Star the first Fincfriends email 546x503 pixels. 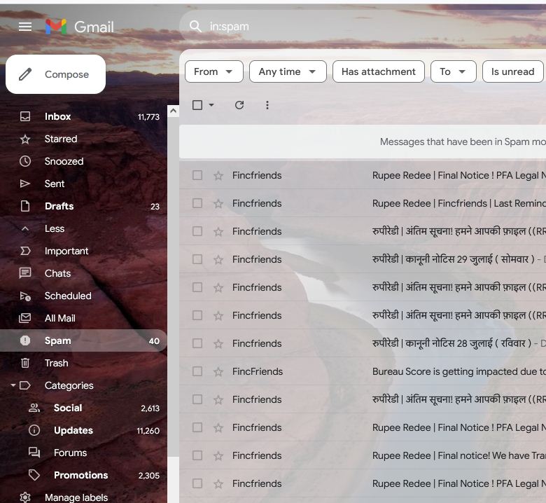[218, 176]
